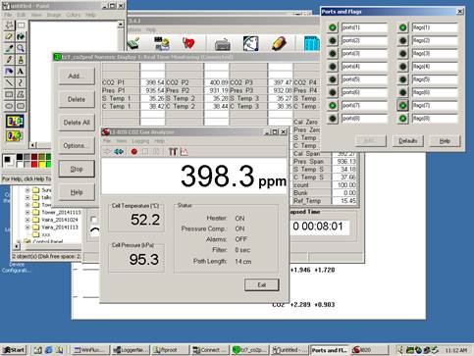Viewport: 474px width, 356px height.
Task: Expand the Tower_20141113 folder node
Action: point(27,212)
